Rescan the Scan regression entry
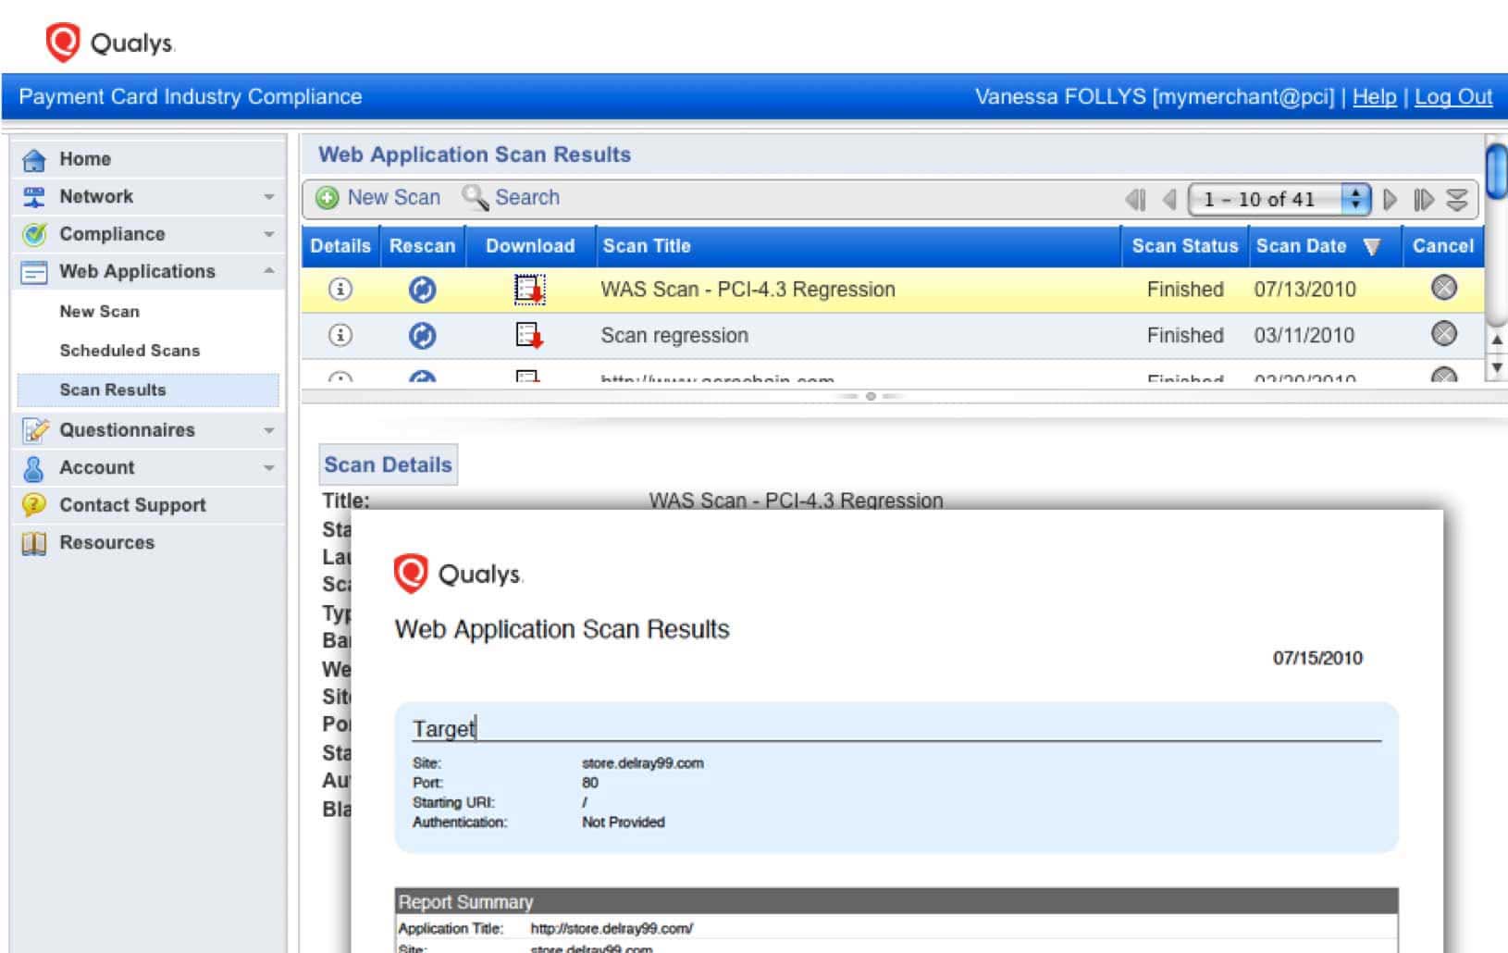This screenshot has width=1508, height=953. click(422, 336)
